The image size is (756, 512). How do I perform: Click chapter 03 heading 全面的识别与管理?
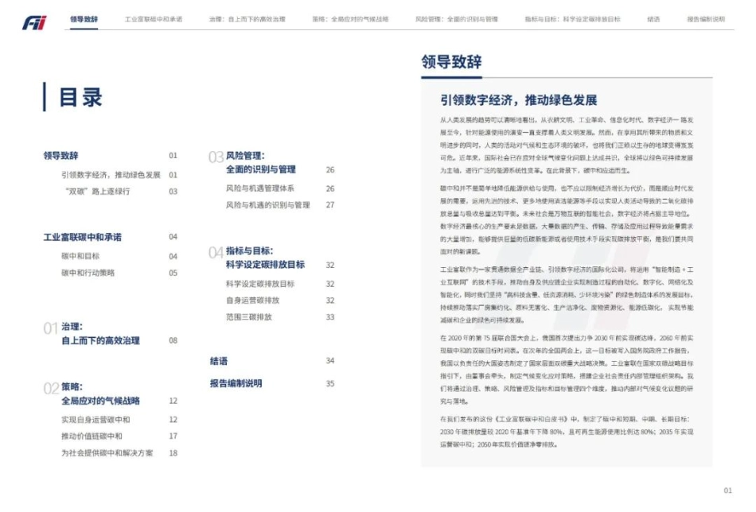point(261,169)
